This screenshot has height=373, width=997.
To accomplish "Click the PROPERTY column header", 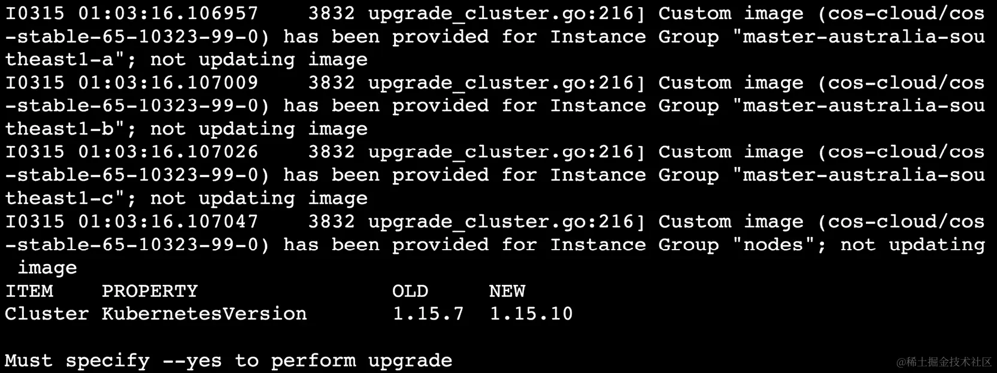I will [x=150, y=291].
